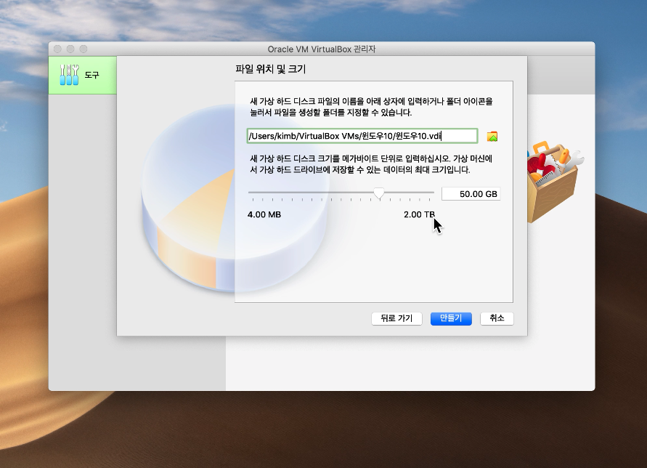647x468 pixels.
Task: Click the folder icon to choose location
Action: (492, 137)
